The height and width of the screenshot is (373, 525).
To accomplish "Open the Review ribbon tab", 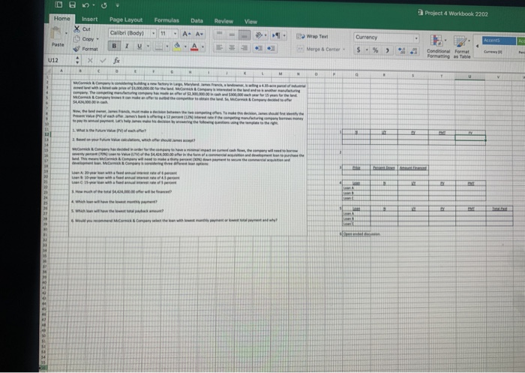I will (223, 21).
